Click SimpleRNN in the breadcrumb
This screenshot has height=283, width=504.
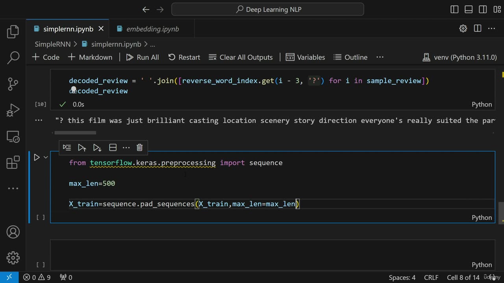tap(53, 44)
